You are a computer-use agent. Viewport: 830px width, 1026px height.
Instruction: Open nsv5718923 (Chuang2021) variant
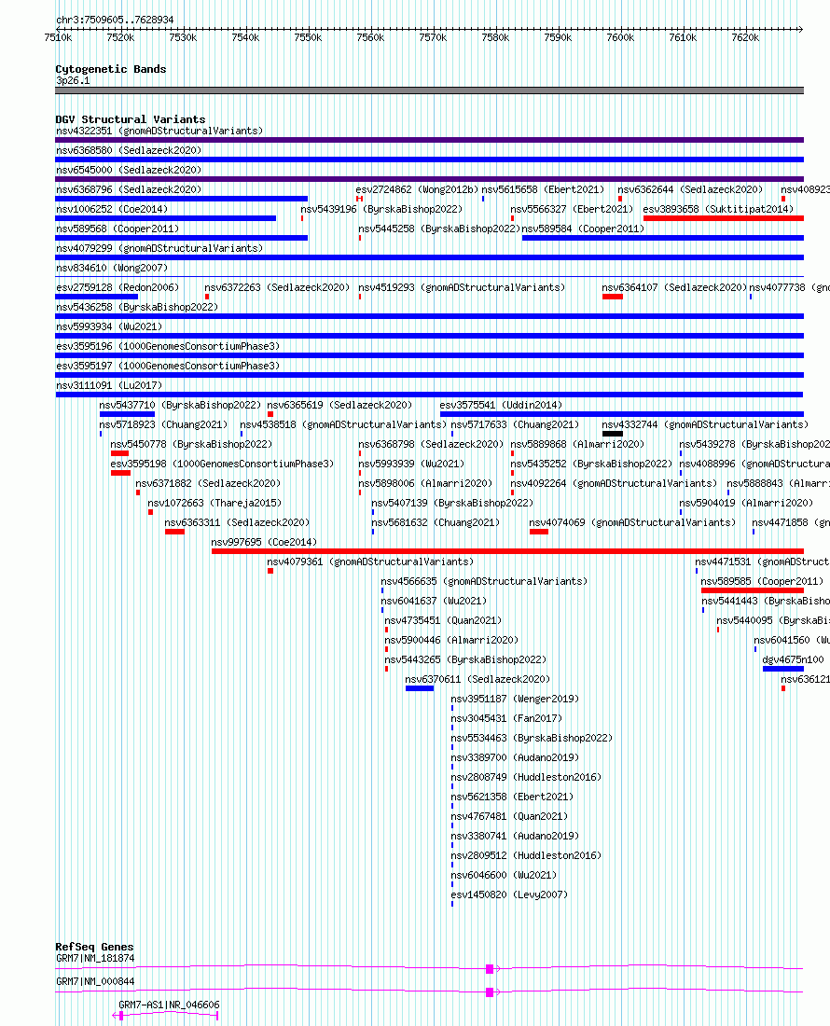(163, 425)
